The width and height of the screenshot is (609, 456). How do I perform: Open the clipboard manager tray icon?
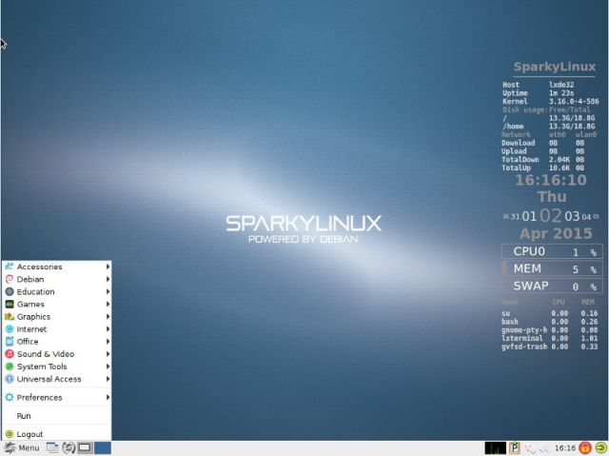(x=515, y=447)
